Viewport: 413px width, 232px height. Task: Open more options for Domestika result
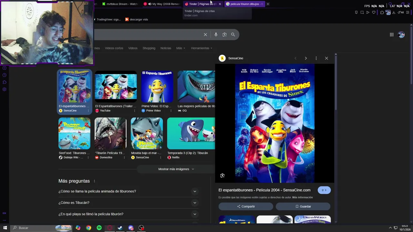124,158
